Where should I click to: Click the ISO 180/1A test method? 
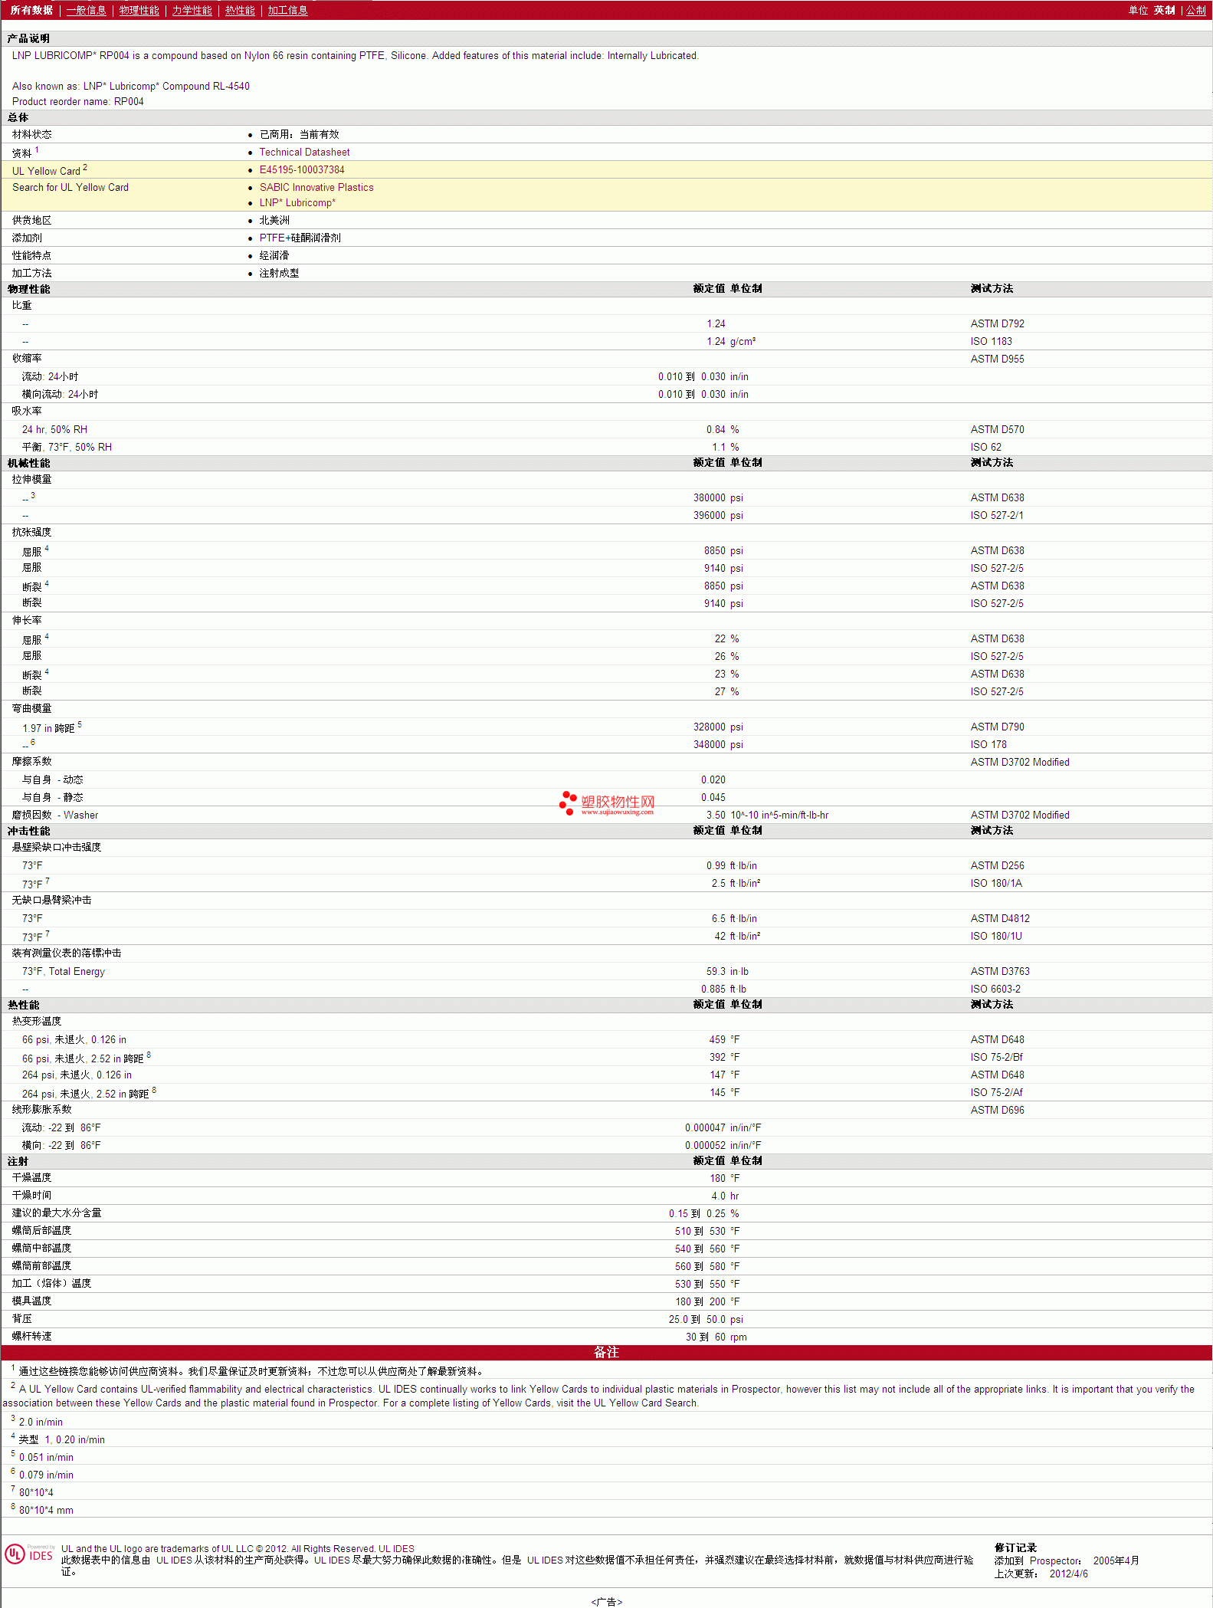pos(996,884)
